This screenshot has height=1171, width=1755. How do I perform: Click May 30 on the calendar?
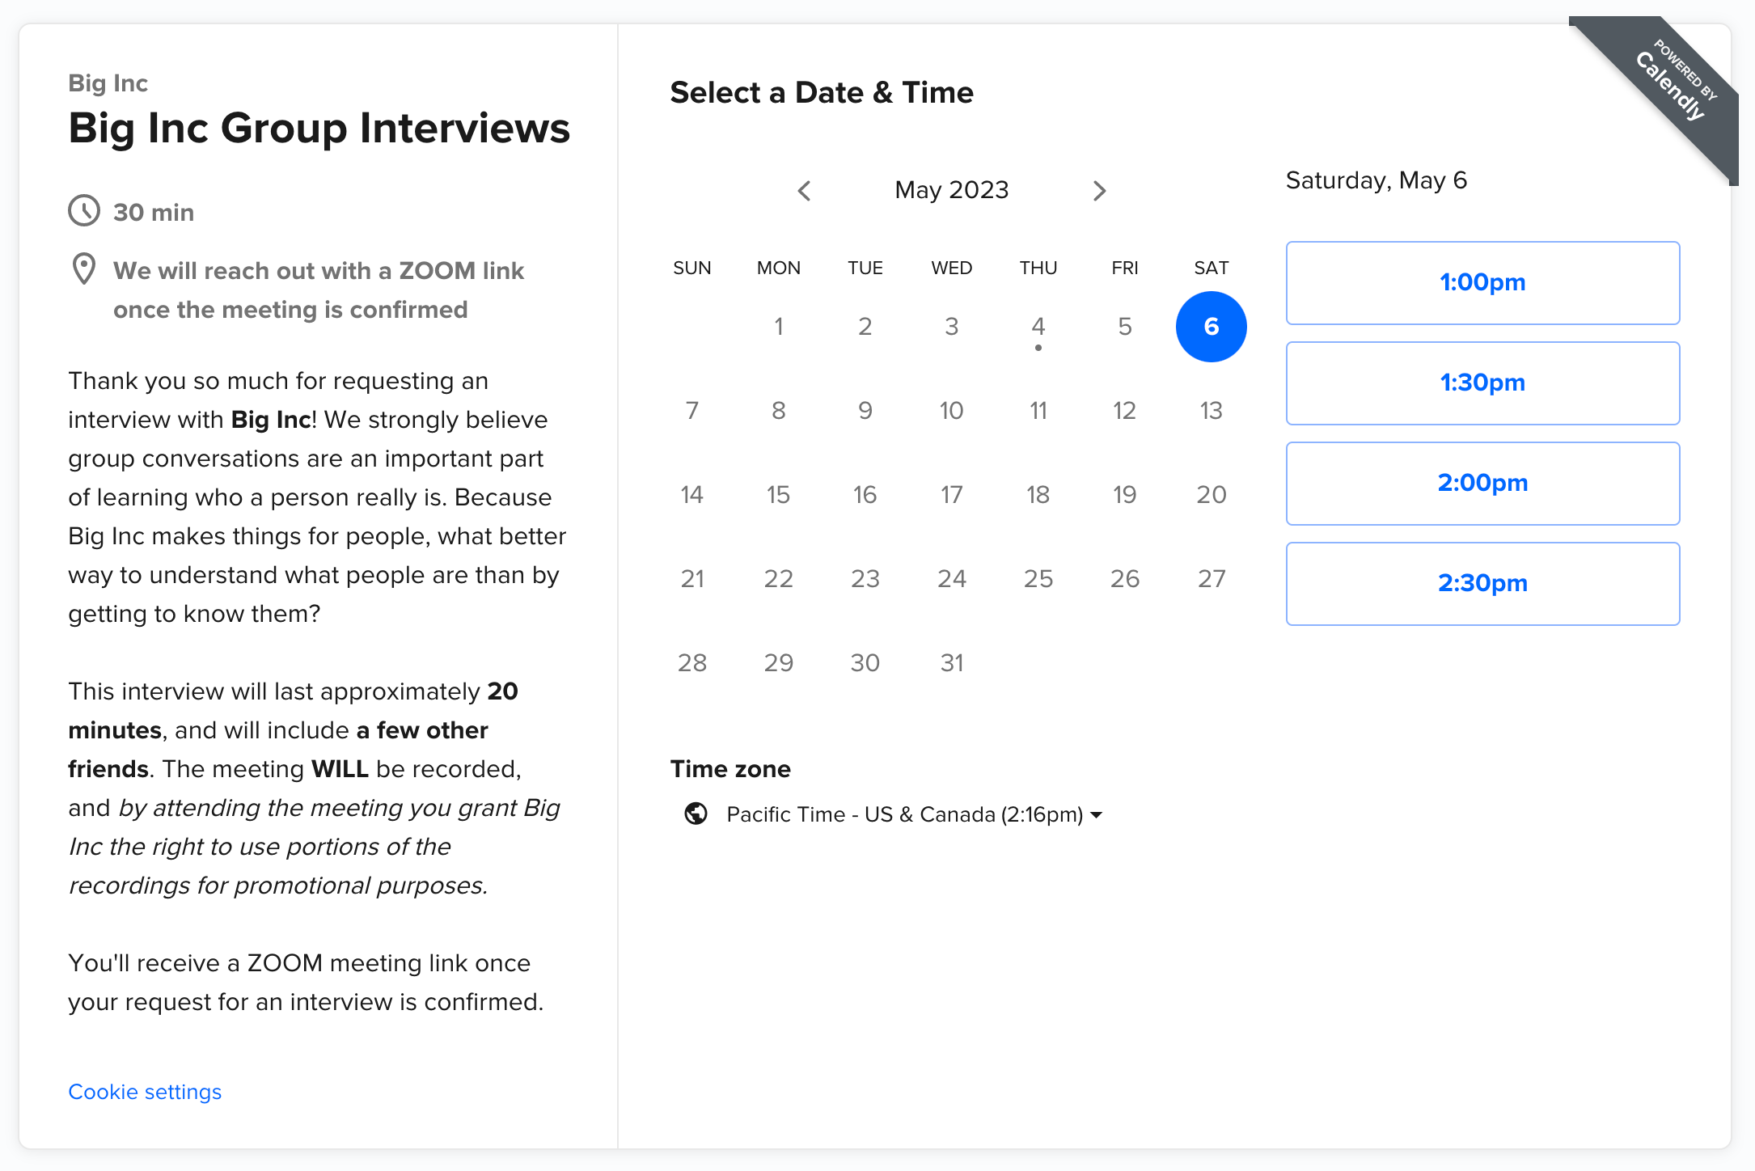tap(865, 663)
